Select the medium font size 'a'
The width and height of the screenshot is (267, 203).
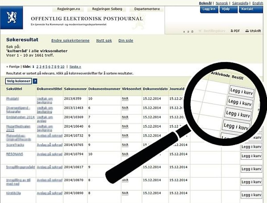188,31
